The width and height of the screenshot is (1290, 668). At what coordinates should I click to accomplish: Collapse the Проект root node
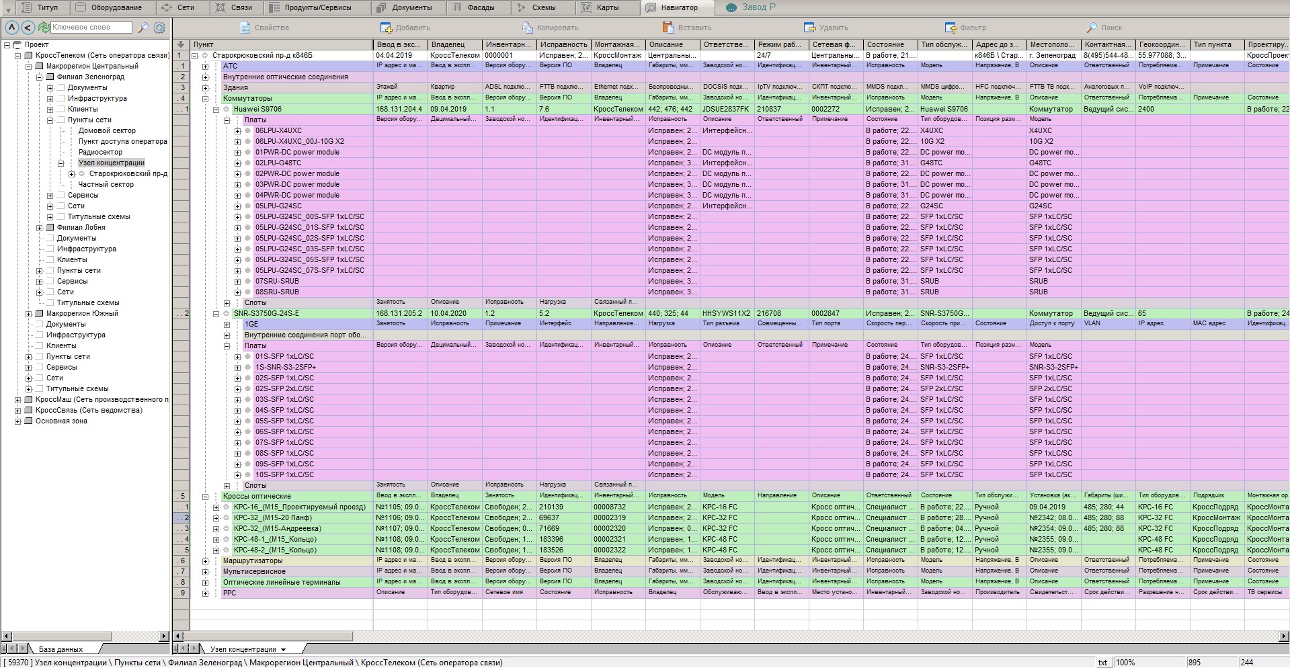coord(7,45)
